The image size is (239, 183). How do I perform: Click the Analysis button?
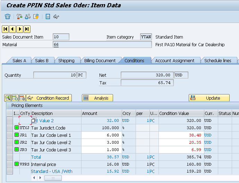click(97, 98)
